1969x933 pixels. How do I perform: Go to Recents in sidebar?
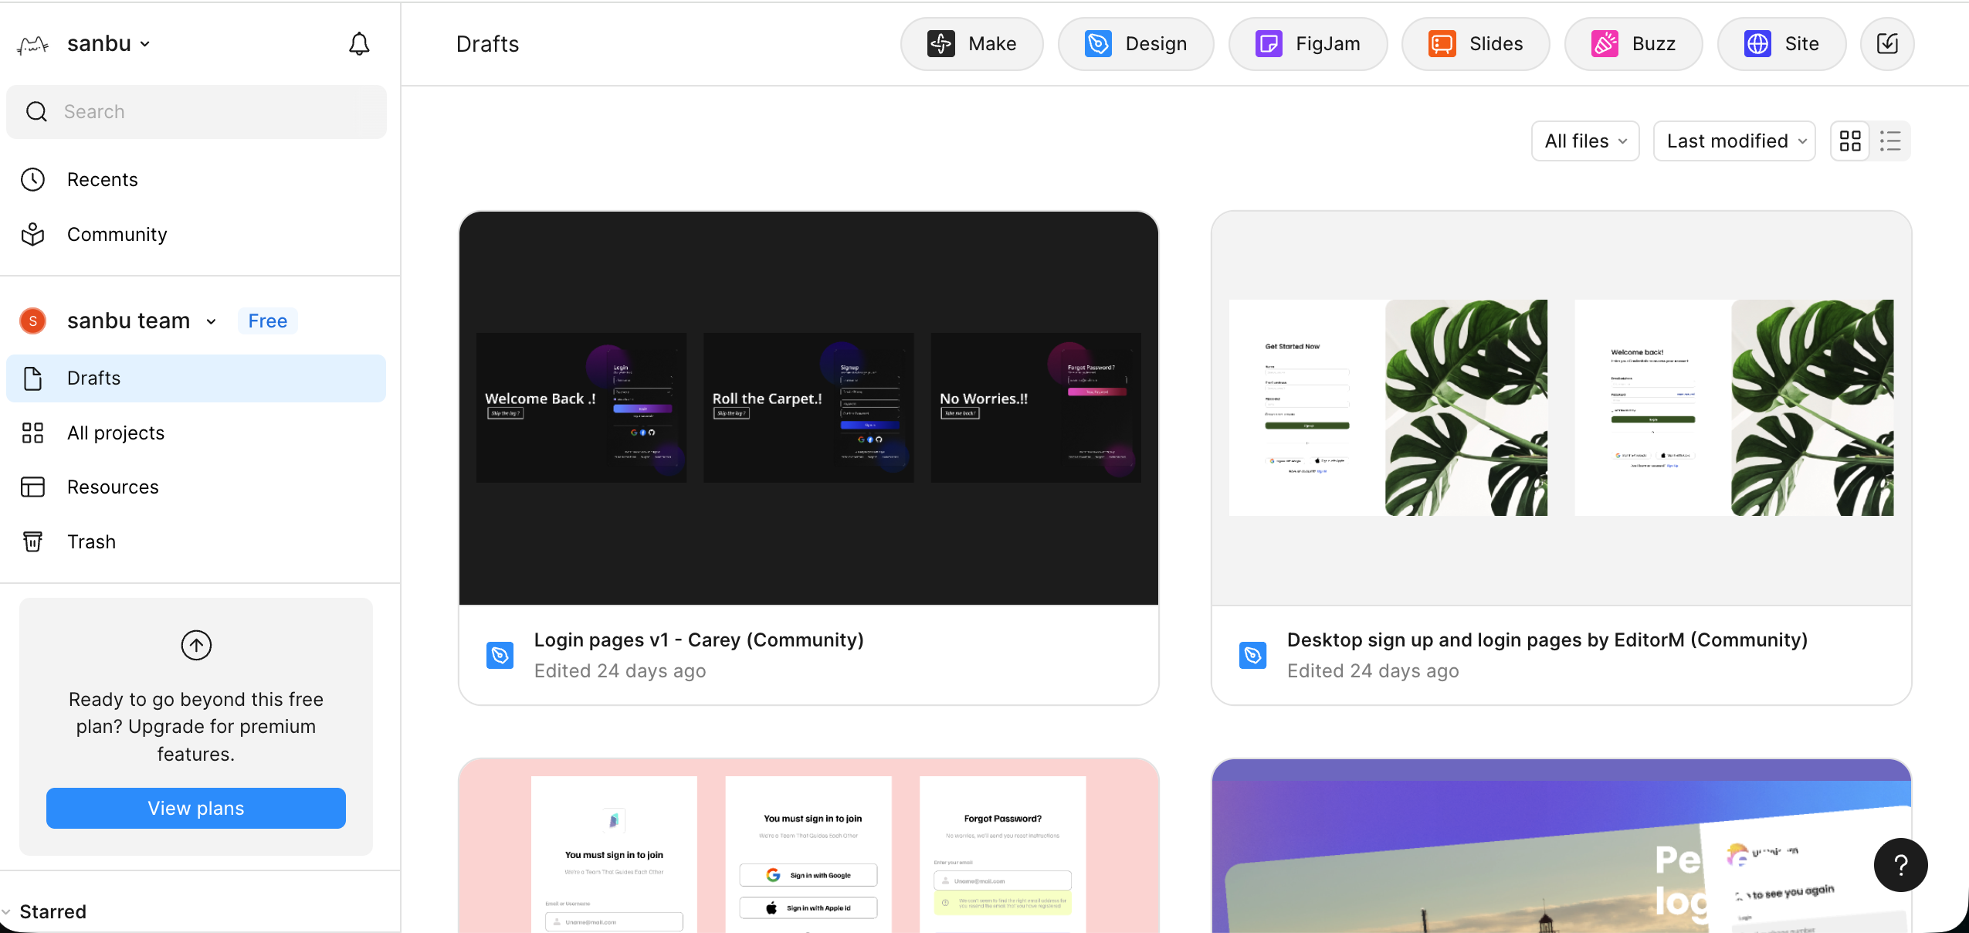pyautogui.click(x=102, y=180)
